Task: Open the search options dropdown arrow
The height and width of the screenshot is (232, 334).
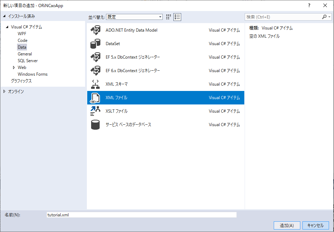Action: 329,17
